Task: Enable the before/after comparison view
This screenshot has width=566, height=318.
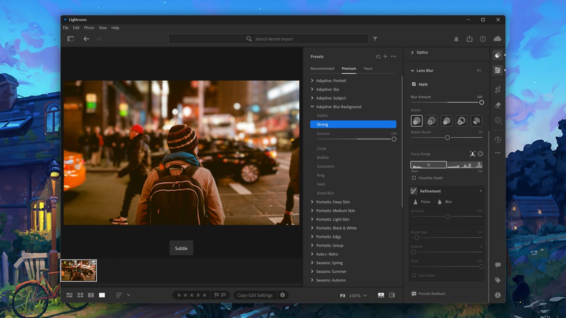Action: click(392, 295)
